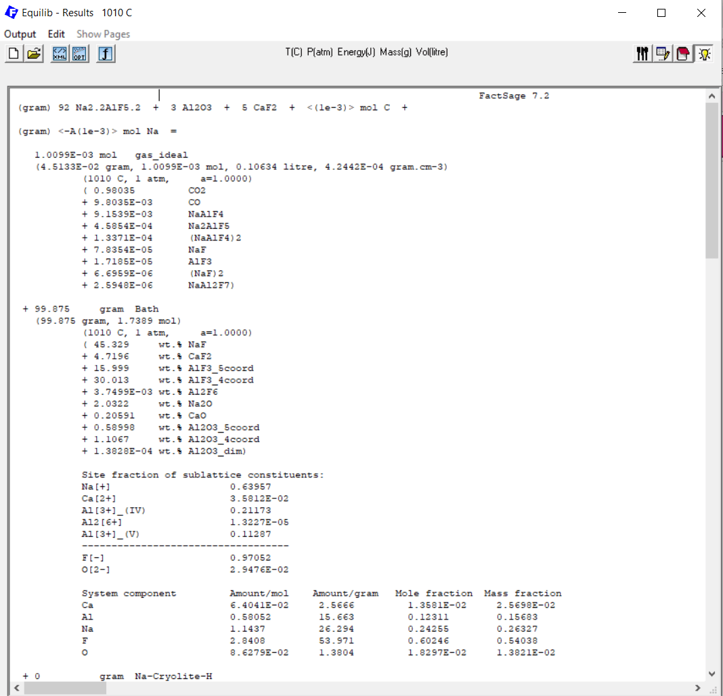Open a file with the folder icon
The width and height of the screenshot is (723, 696).
pos(34,54)
